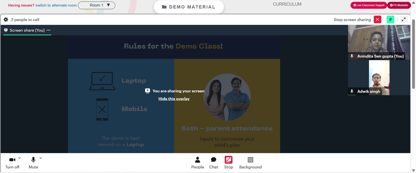Screen dimensions: 416x173
Task: Open the screen share tab's three-dot menu
Action: point(49,30)
